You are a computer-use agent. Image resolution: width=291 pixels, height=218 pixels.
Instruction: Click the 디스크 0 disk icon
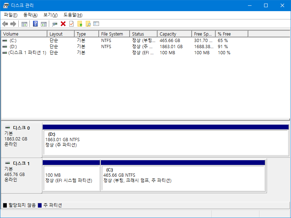(x=8, y=127)
